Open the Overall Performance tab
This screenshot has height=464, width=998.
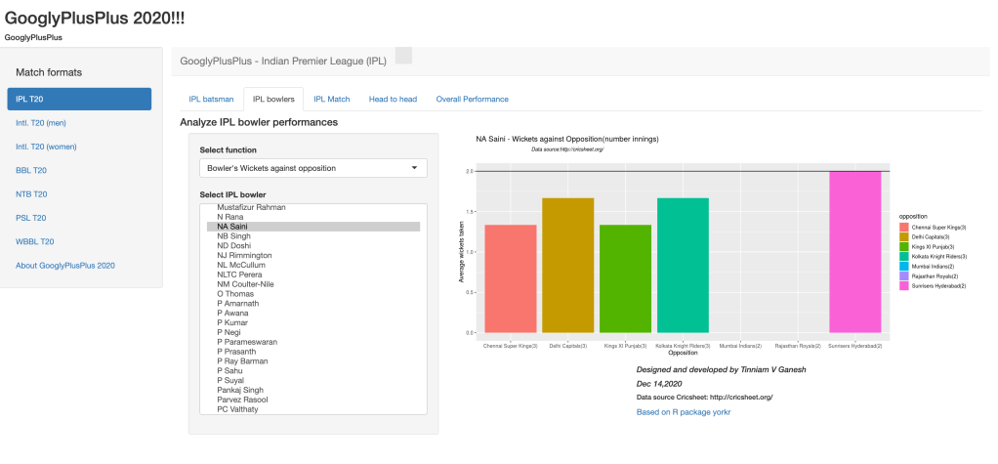472,99
